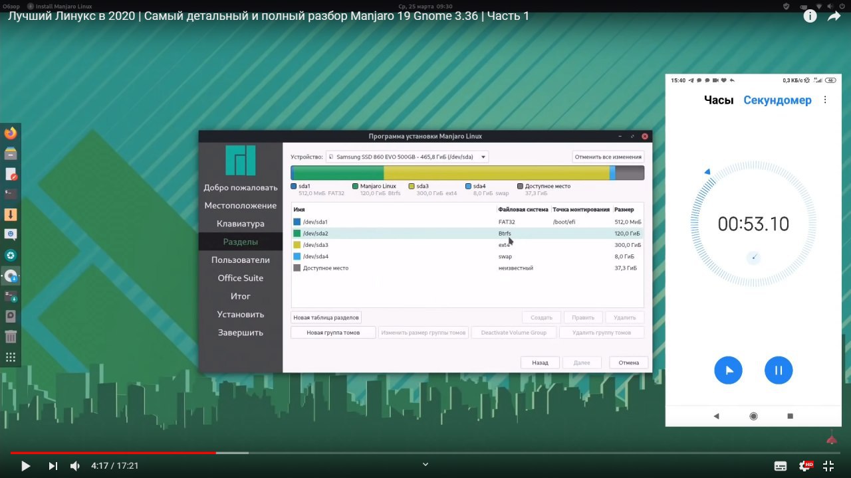Image resolution: width=851 pixels, height=478 pixels.
Task: Toggle subtitles on the video player
Action: click(x=781, y=466)
